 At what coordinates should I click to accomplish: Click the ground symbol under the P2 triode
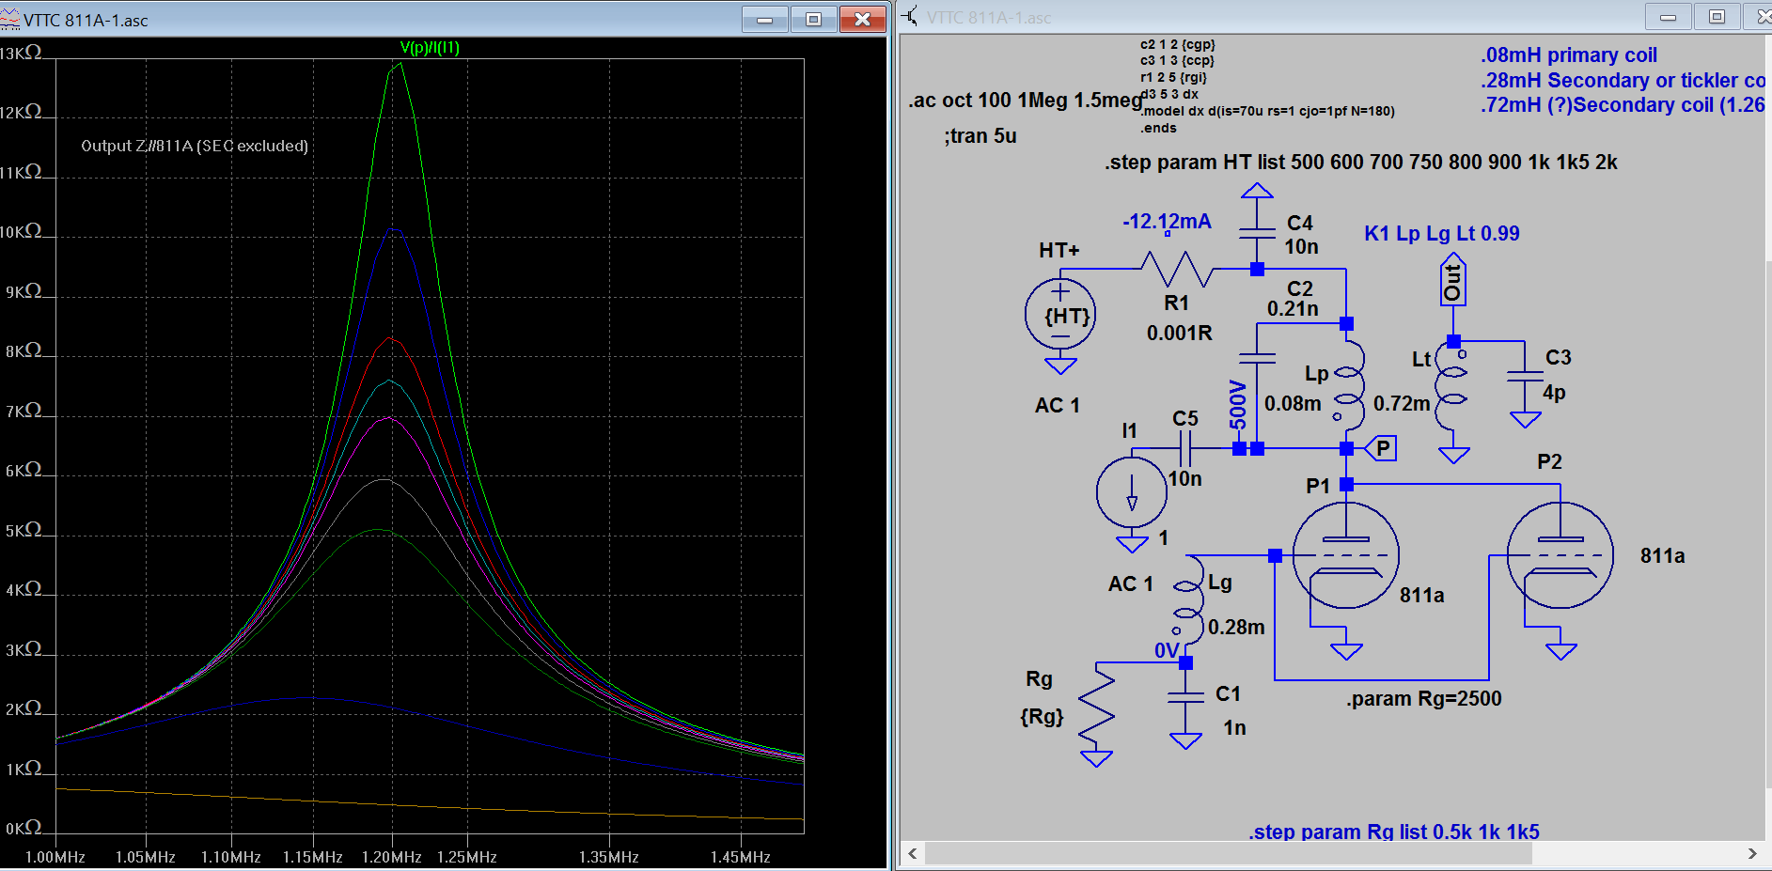(x=1560, y=651)
